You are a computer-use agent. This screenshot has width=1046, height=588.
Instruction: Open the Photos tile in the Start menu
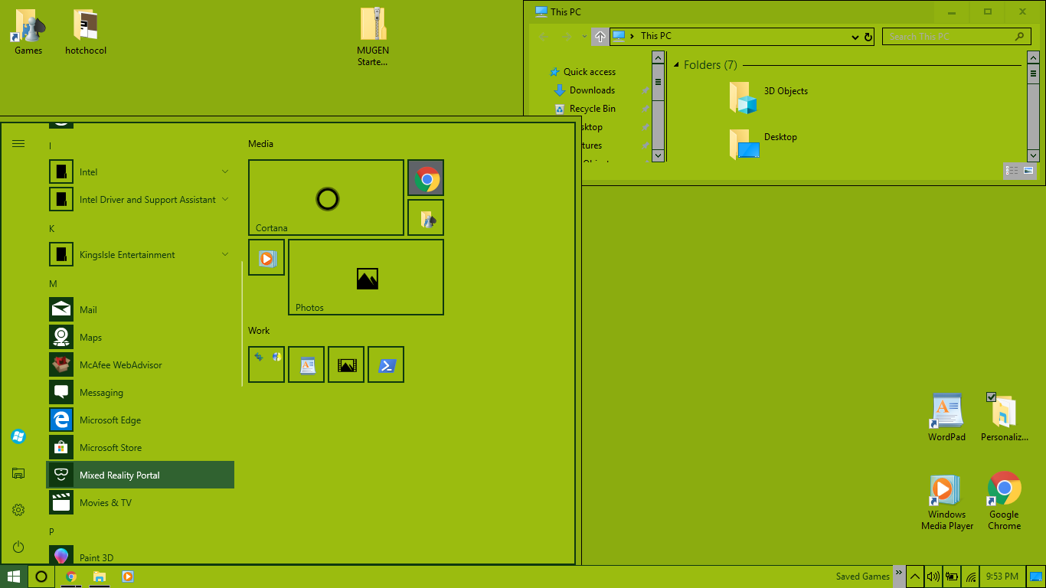[365, 277]
